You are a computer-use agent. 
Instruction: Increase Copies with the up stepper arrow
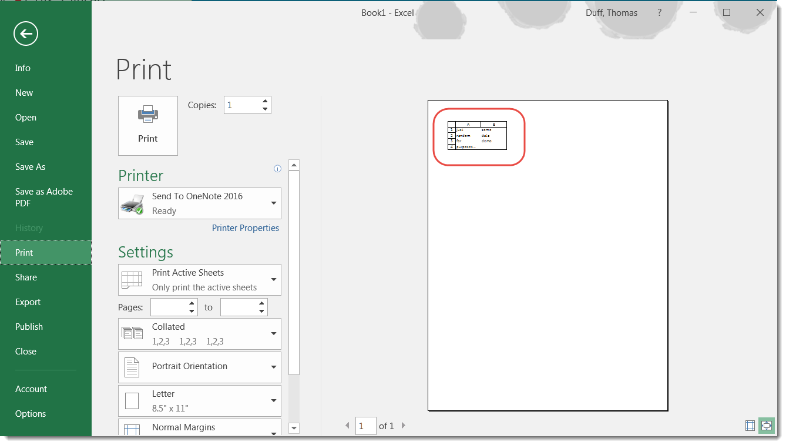point(264,101)
